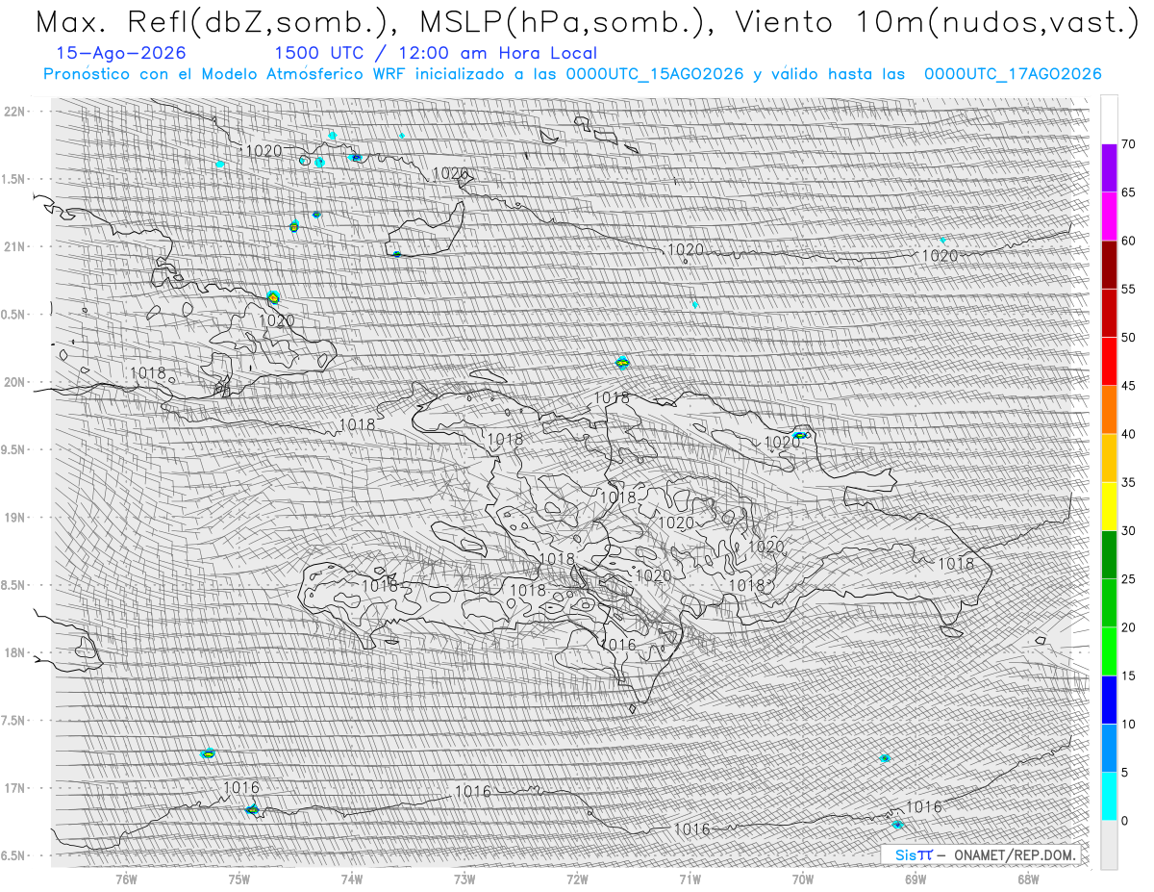Click the map title starting "Max. Refl(dbZ,somb.)"

click(x=587, y=22)
